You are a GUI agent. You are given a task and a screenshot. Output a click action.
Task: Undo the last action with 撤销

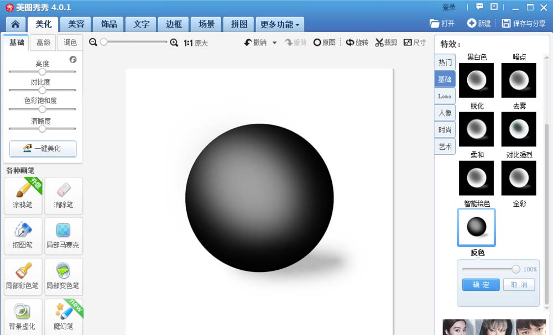(255, 43)
